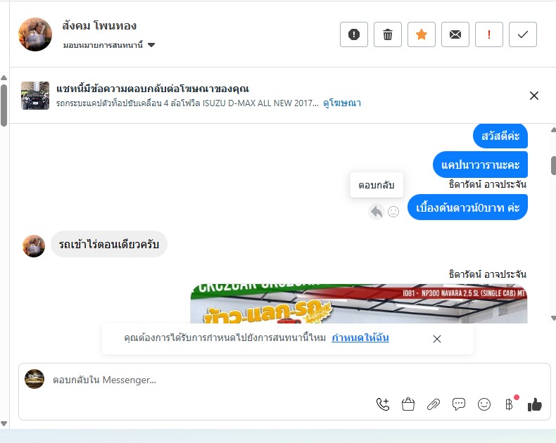This screenshot has height=443, width=556.
Task: Click the reply arrow beside message
Action: [377, 212]
